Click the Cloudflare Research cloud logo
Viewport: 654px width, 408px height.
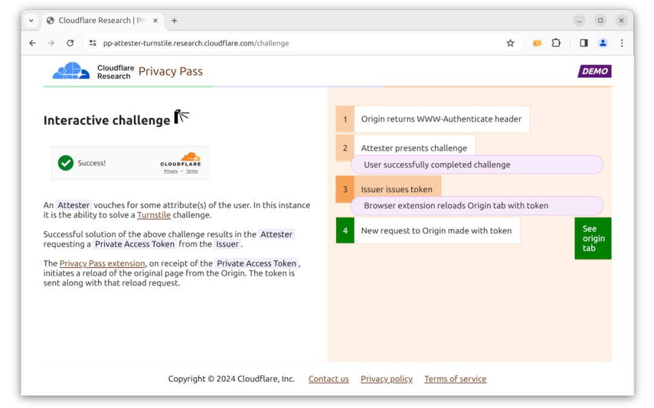[71, 71]
